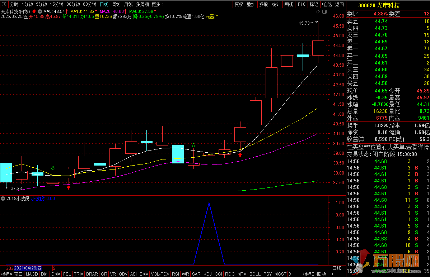Click the 指标B button
The image size is (430, 277).
[x=309, y=274]
